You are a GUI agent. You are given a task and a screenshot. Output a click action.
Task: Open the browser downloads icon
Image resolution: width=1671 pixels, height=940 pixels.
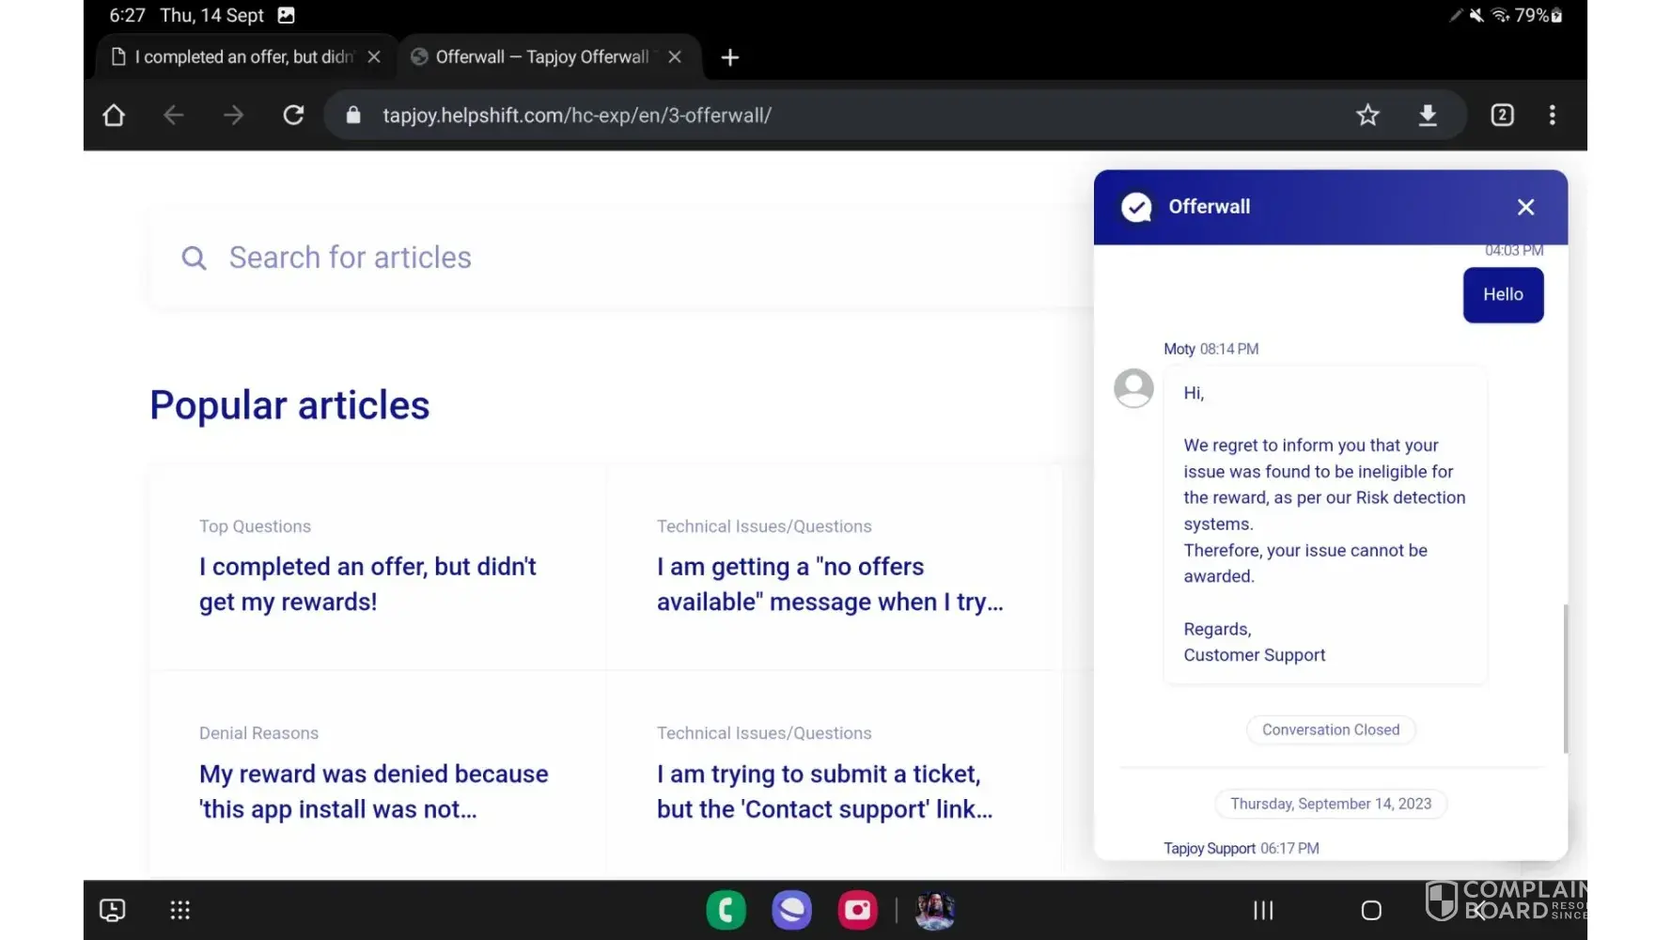pos(1427,115)
